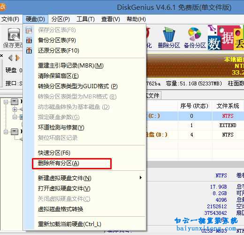Click the second hard disk tree icon
244x235 pixels.
pos(15,132)
